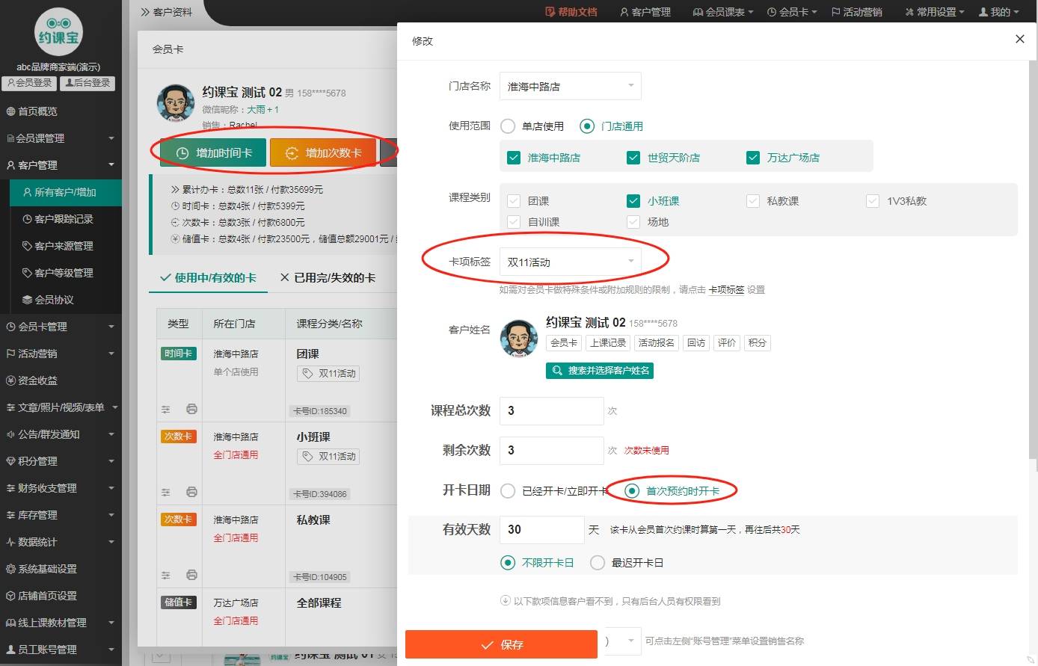
Task: Open 我的 top menu dropdown
Action: (x=998, y=12)
